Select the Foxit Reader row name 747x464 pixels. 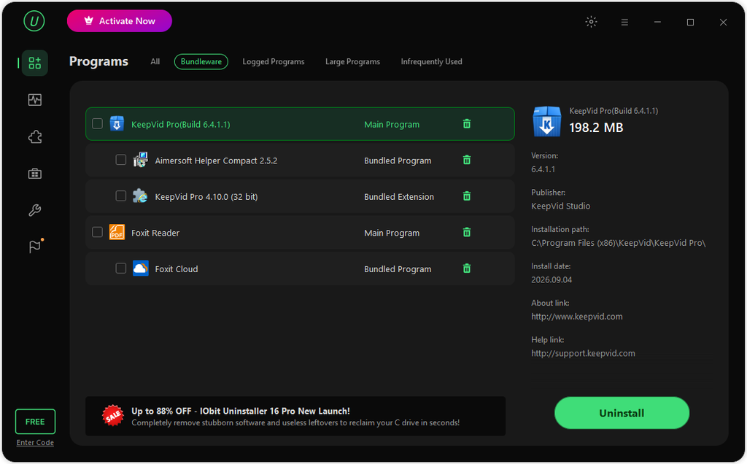coord(155,233)
